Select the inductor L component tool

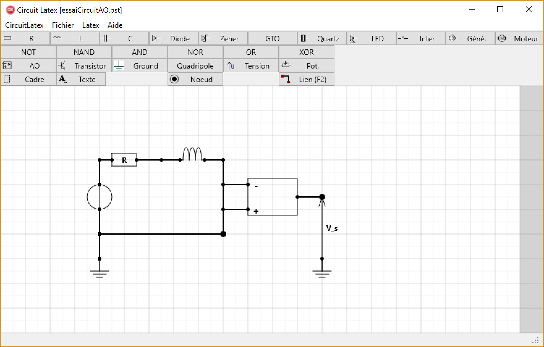click(x=75, y=39)
